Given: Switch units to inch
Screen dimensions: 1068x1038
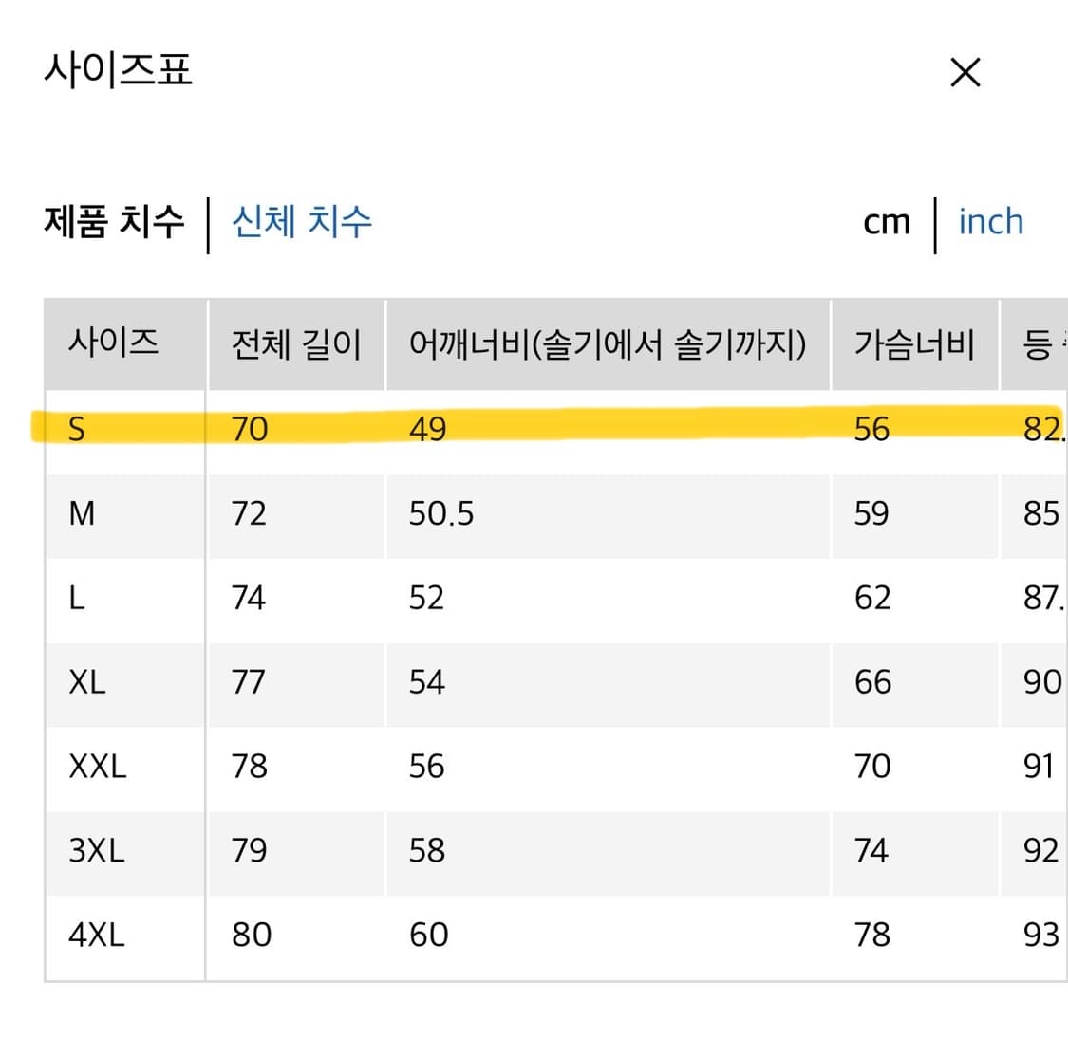Looking at the screenshot, I should tap(990, 221).
